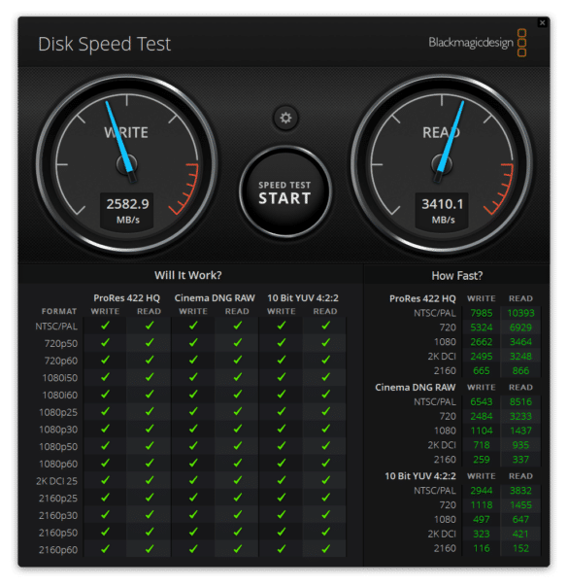Image resolution: width=568 pixels, height=587 pixels.
Task: Click the 10393 read value
Action: (520, 313)
